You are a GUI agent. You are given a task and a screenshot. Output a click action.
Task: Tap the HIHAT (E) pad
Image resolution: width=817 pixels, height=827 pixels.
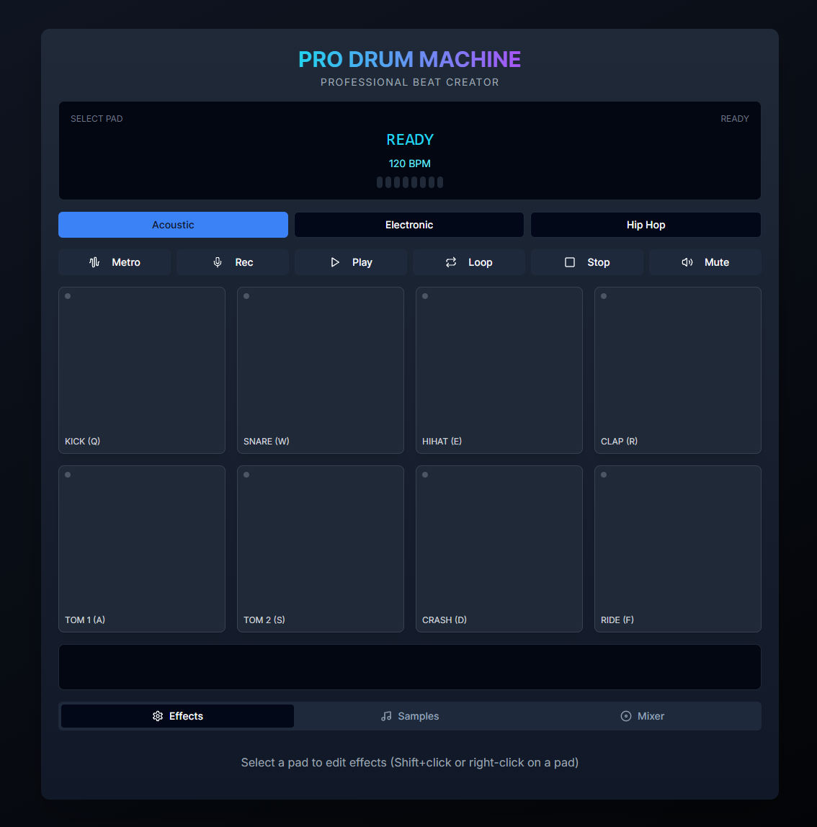(x=499, y=370)
